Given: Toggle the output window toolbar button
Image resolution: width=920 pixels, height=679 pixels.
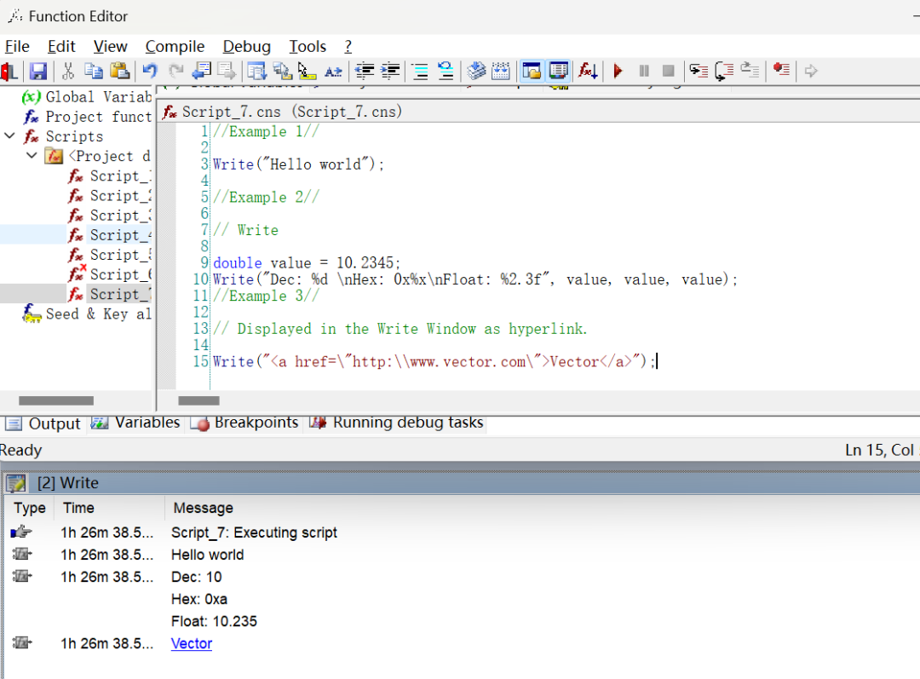Looking at the screenshot, I should 559,72.
